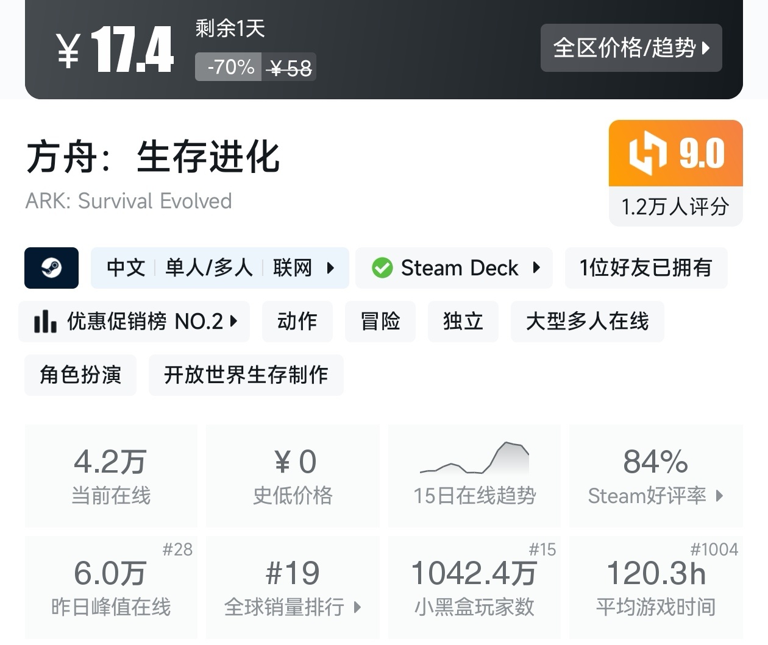768x645 pixels.
Task: Open Steam好评率 review details arrow
Action: (719, 496)
